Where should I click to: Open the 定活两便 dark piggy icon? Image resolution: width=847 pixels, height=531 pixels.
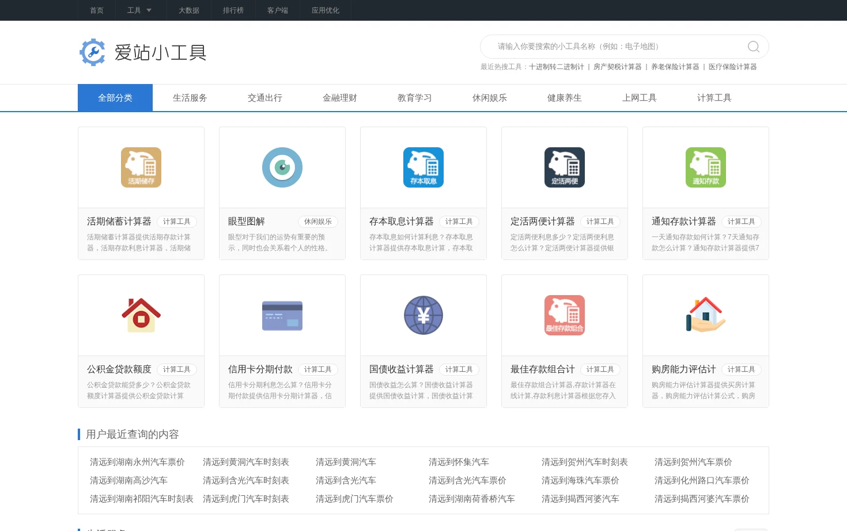point(565,167)
